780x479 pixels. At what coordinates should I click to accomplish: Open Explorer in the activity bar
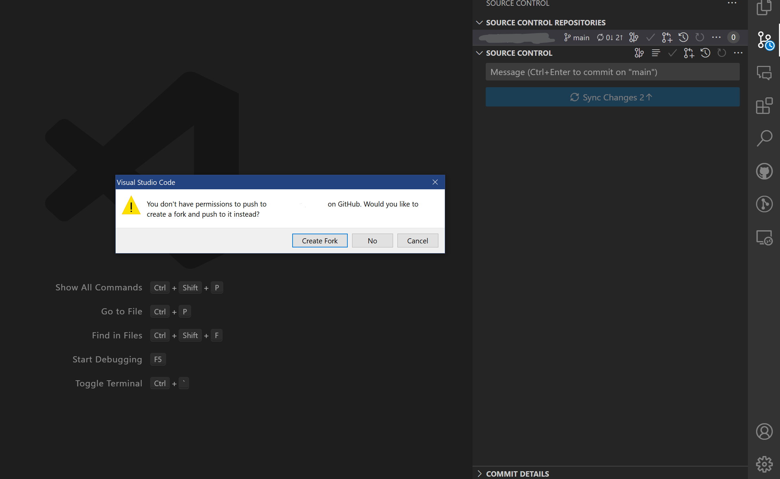[764, 7]
